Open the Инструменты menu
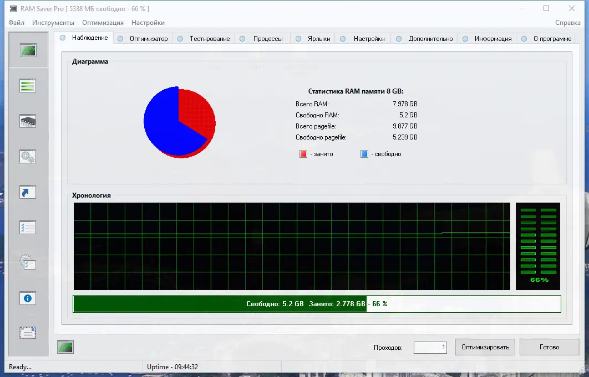589x377 pixels. [53, 23]
